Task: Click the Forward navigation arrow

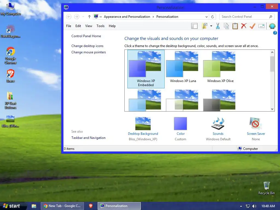Action: click(77, 17)
